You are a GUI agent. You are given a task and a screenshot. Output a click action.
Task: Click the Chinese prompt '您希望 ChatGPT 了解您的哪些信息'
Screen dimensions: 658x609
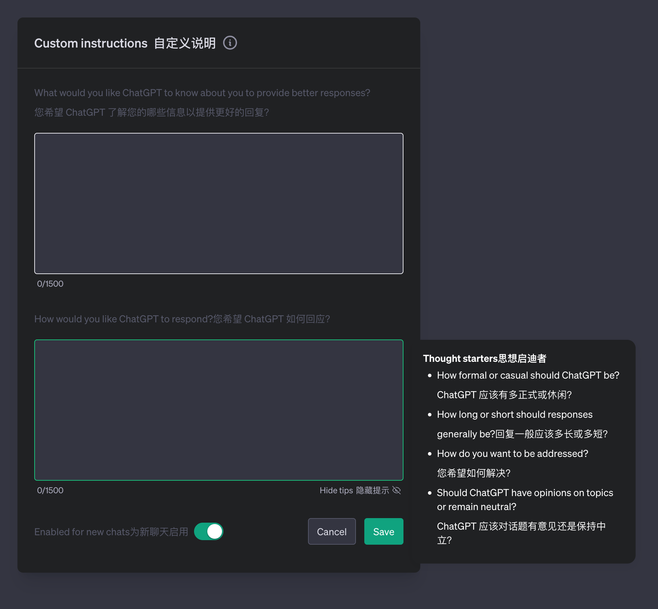coord(151,113)
